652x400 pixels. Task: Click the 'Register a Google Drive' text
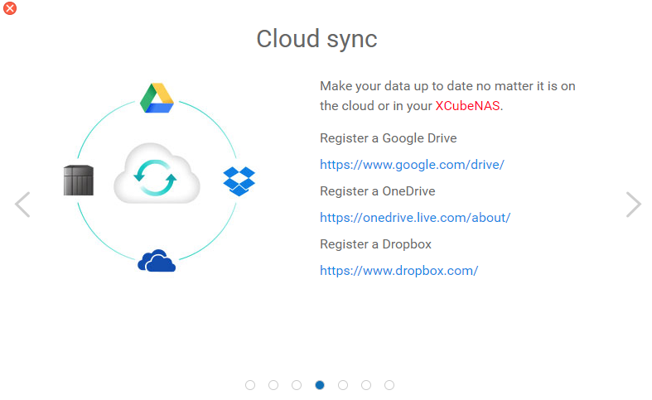(x=389, y=138)
